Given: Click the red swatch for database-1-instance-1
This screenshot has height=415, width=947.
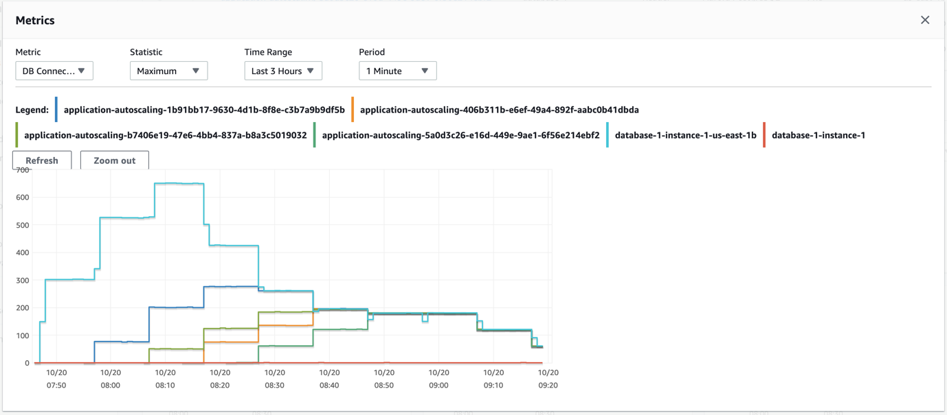Looking at the screenshot, I should pos(764,135).
